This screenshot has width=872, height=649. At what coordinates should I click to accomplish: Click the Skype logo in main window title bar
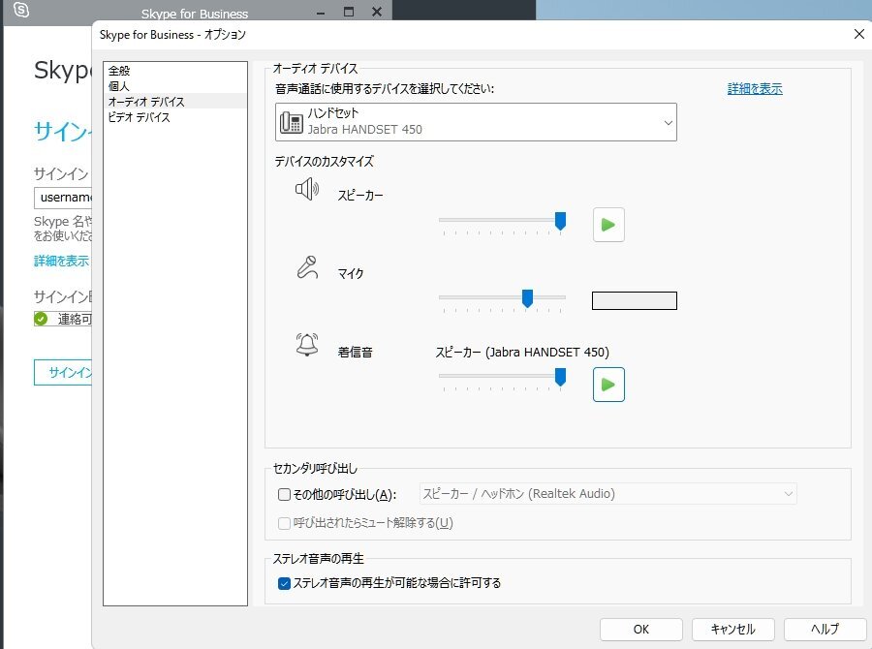coord(21,10)
